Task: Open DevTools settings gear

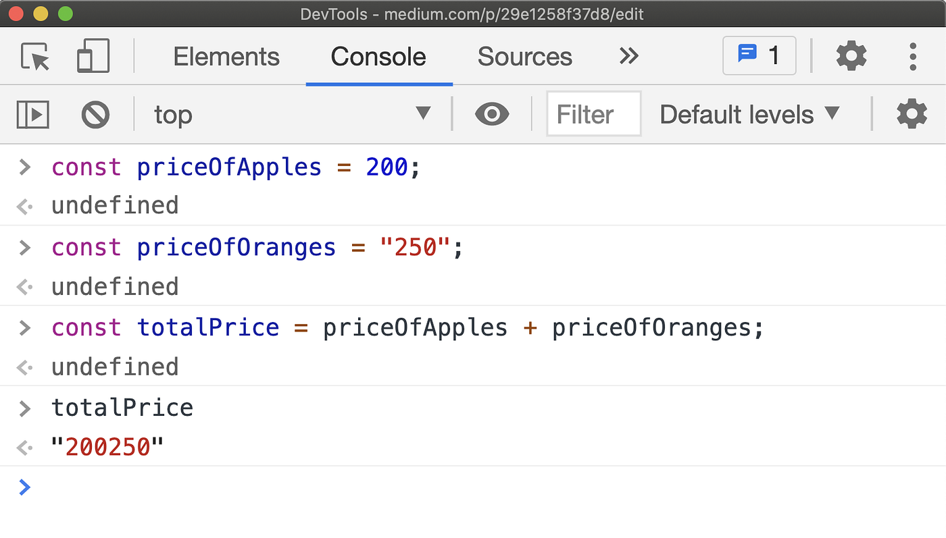Action: (x=851, y=56)
